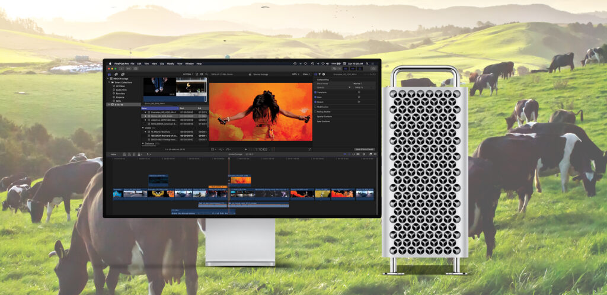Viewport: 607px width, 295px height.
Task: Open the Window menu
Action: (189, 63)
